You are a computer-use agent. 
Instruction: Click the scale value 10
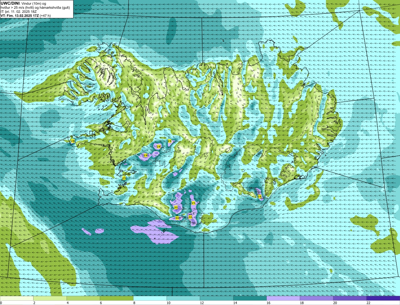168,303
